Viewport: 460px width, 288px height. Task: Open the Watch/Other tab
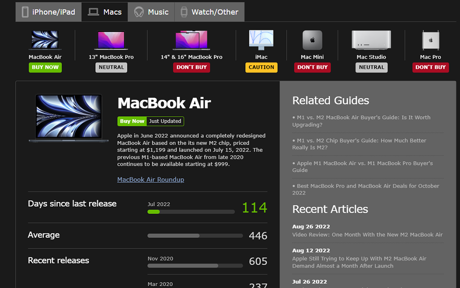[209, 12]
